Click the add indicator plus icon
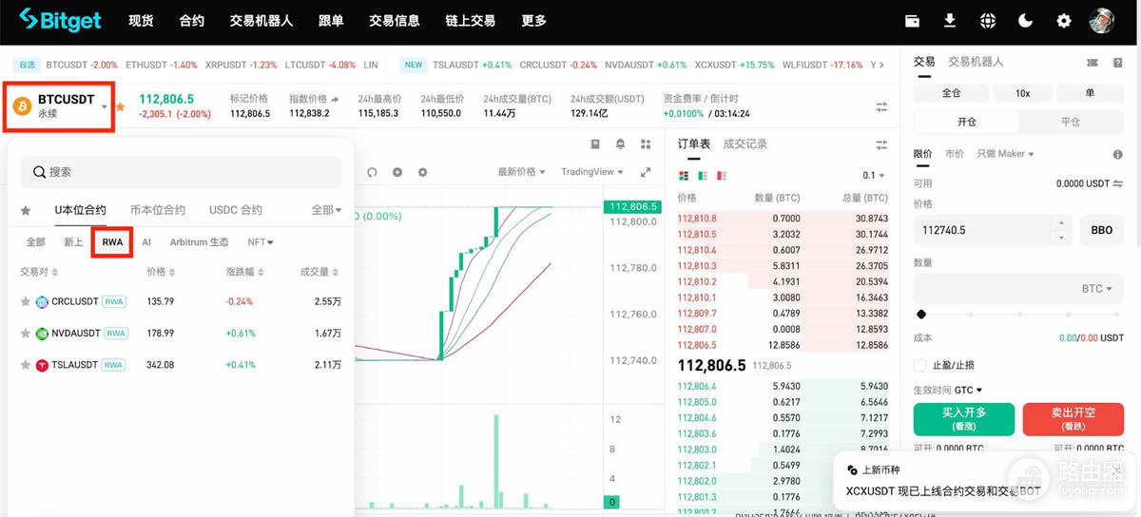This screenshot has width=1141, height=517. [397, 172]
